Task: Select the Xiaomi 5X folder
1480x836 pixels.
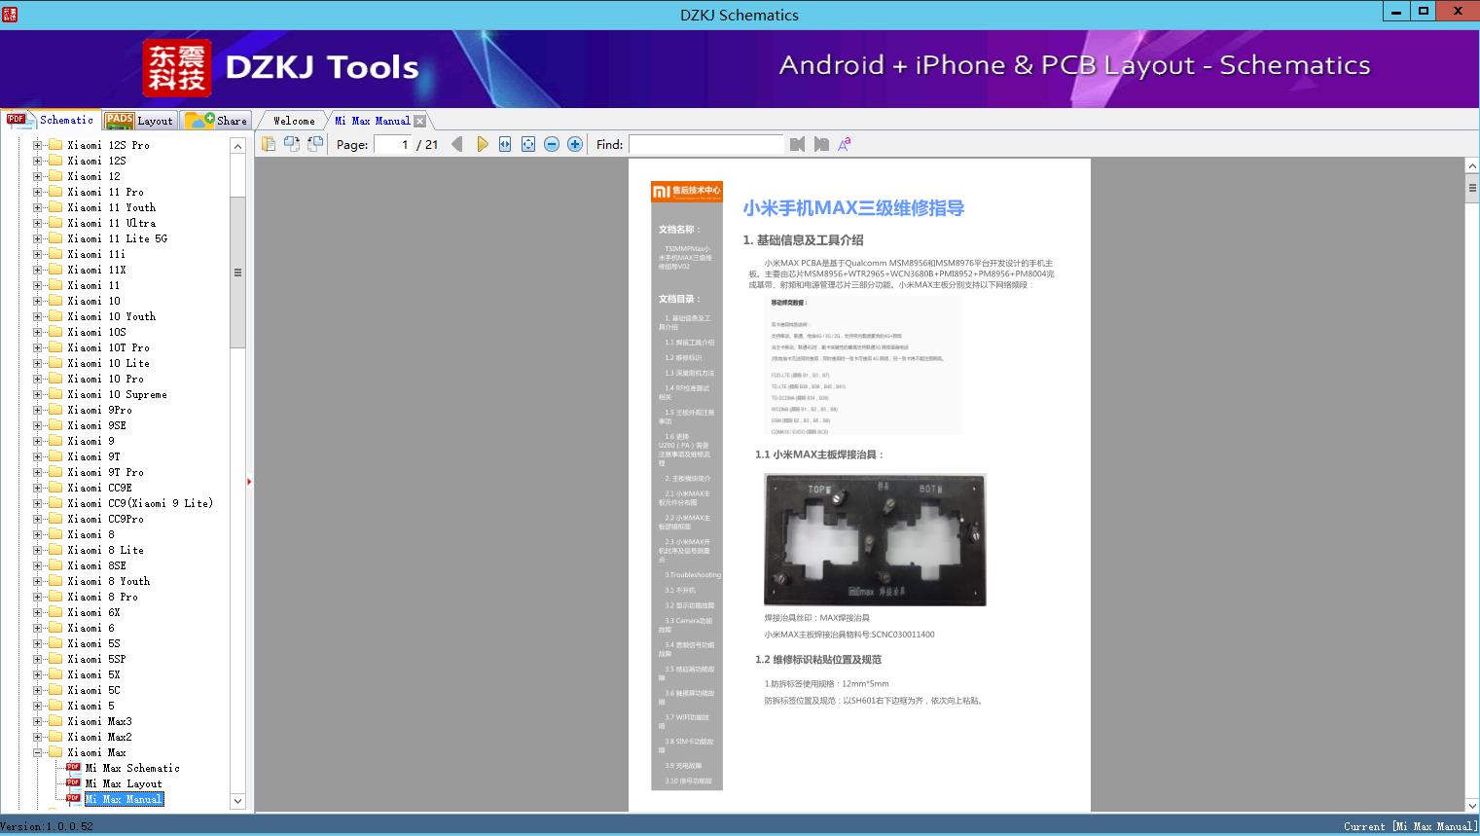Action: click(94, 674)
